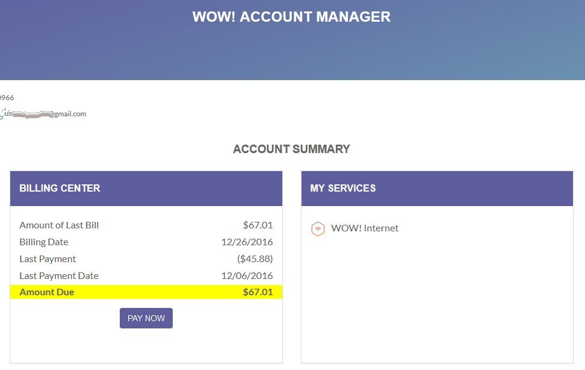Click the Billing Date value 12/26/2016
The height and width of the screenshot is (370, 585).
247,242
